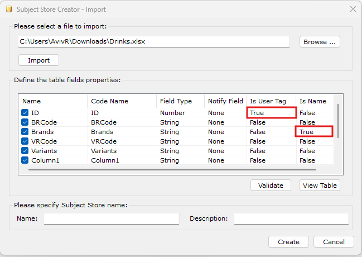
Task: Uncheck the ID field checkbox
Action: [25, 113]
